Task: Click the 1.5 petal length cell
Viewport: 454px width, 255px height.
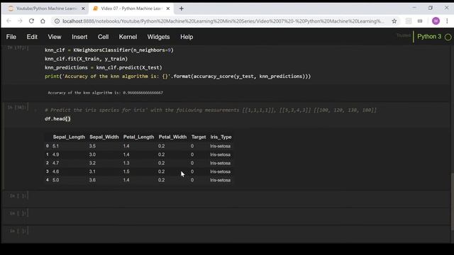Action: click(x=126, y=171)
